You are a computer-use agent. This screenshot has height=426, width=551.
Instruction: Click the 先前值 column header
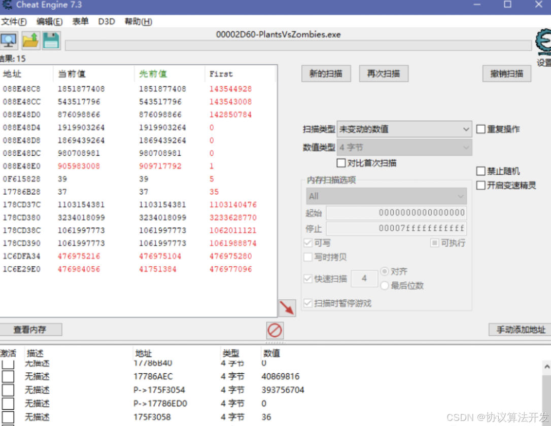(x=169, y=74)
